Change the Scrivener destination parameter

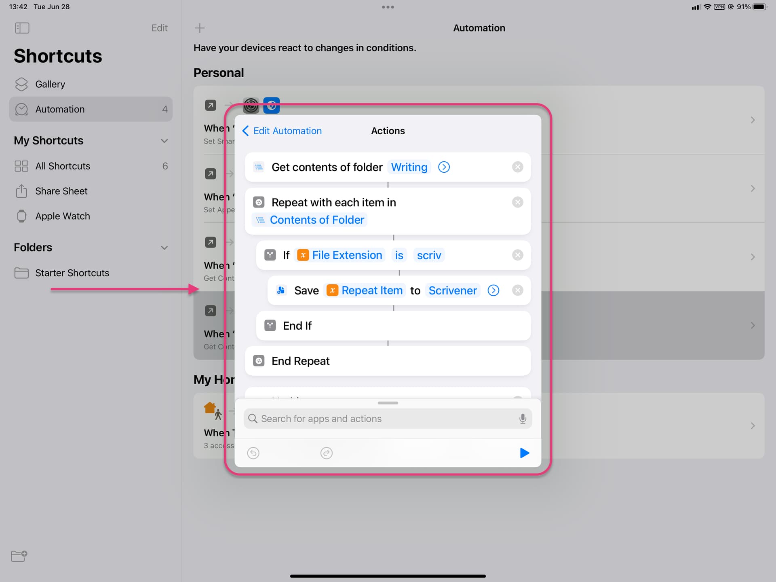tap(453, 290)
